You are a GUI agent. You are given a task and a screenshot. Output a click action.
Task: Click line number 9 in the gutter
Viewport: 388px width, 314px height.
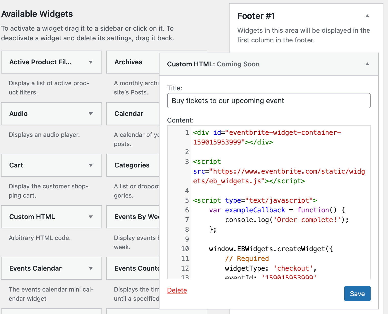tap(187, 239)
